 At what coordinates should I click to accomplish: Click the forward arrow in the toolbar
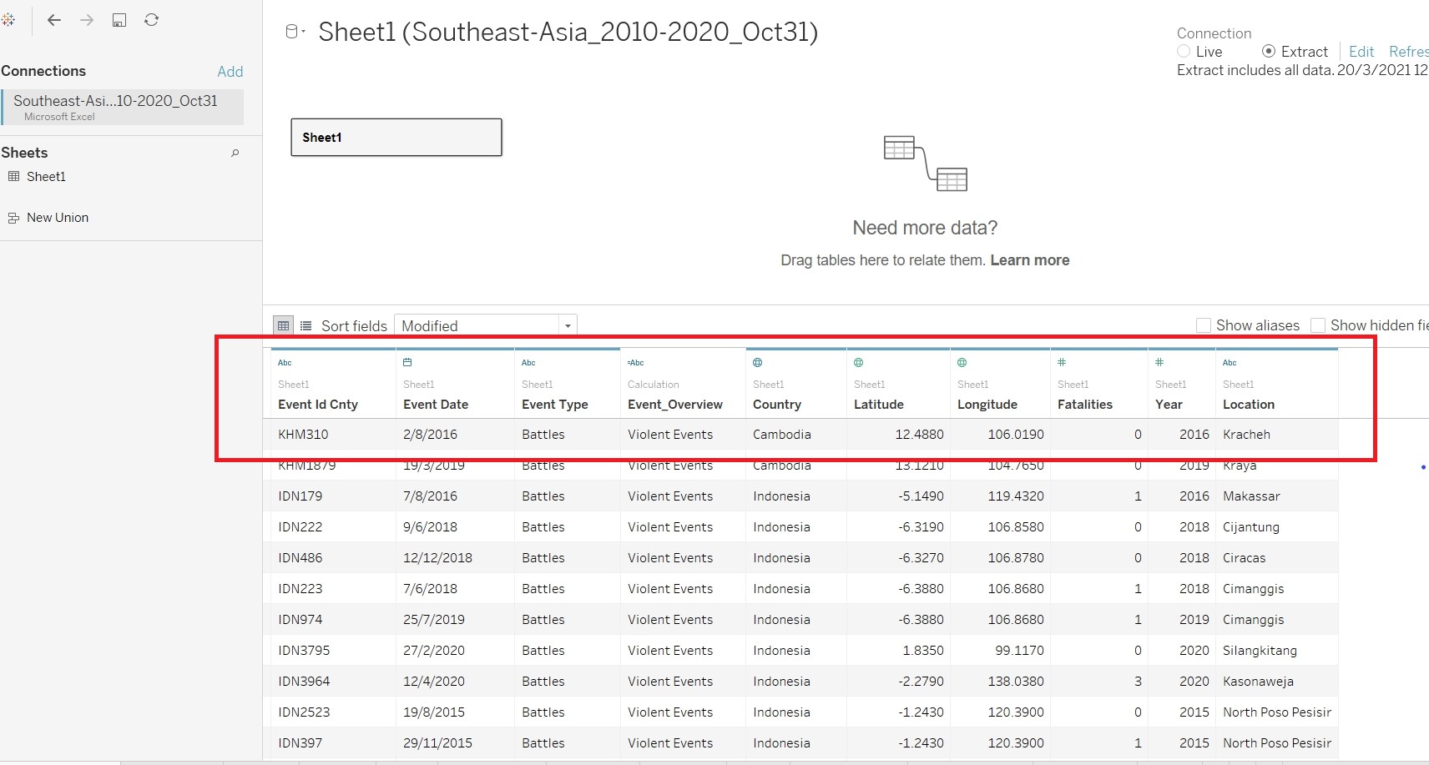pos(87,20)
